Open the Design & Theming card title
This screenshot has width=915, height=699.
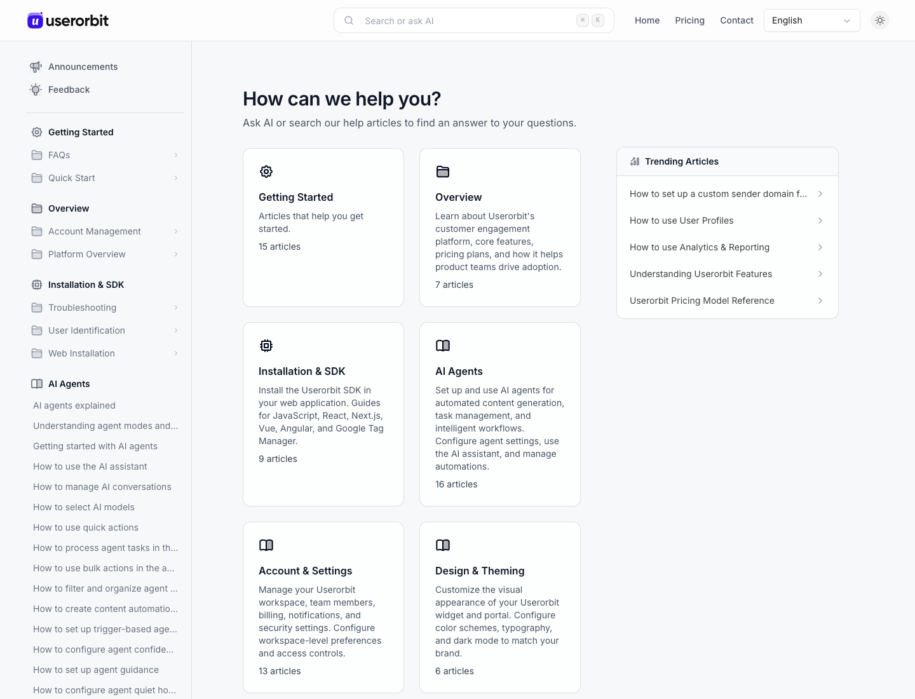(x=480, y=571)
